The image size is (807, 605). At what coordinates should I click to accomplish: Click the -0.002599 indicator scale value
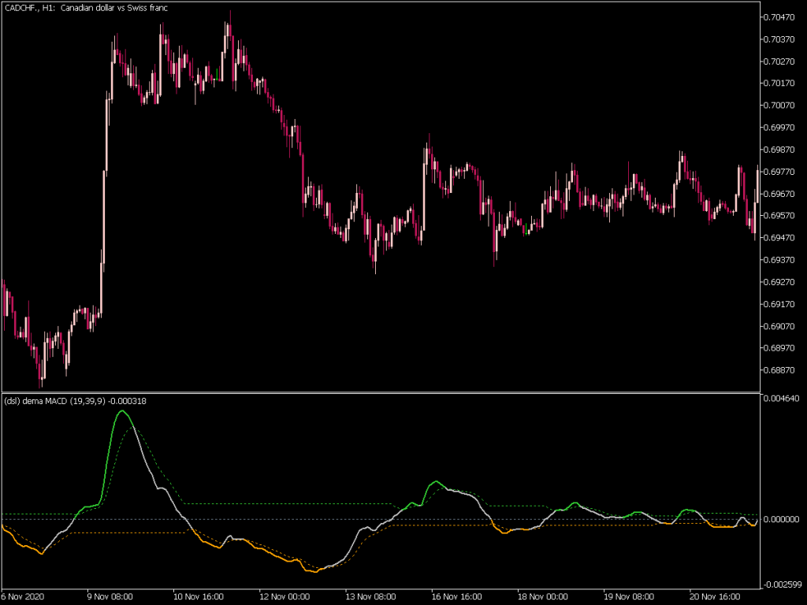780,584
